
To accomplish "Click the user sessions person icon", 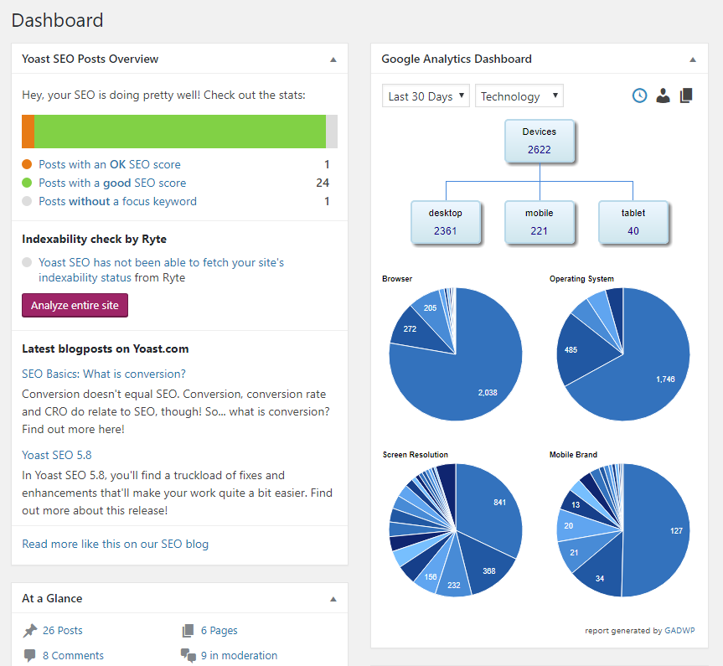I will pos(663,96).
